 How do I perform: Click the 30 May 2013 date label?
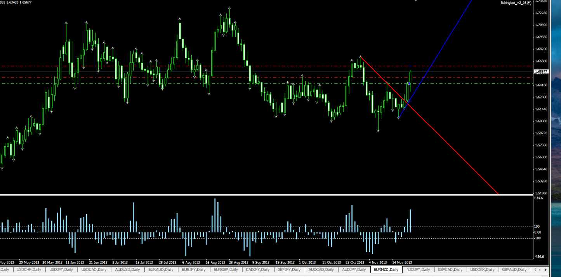pyautogui.click(x=52, y=262)
